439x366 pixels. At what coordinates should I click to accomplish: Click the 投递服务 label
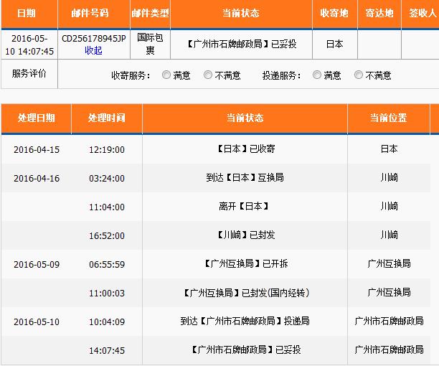pos(282,75)
